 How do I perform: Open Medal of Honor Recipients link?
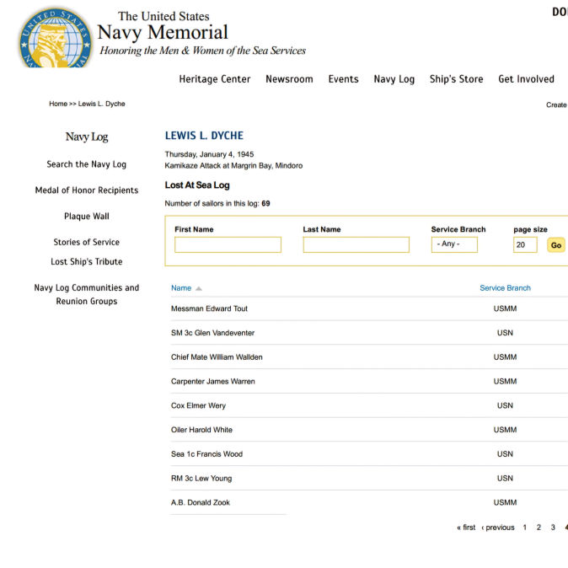pos(87,190)
